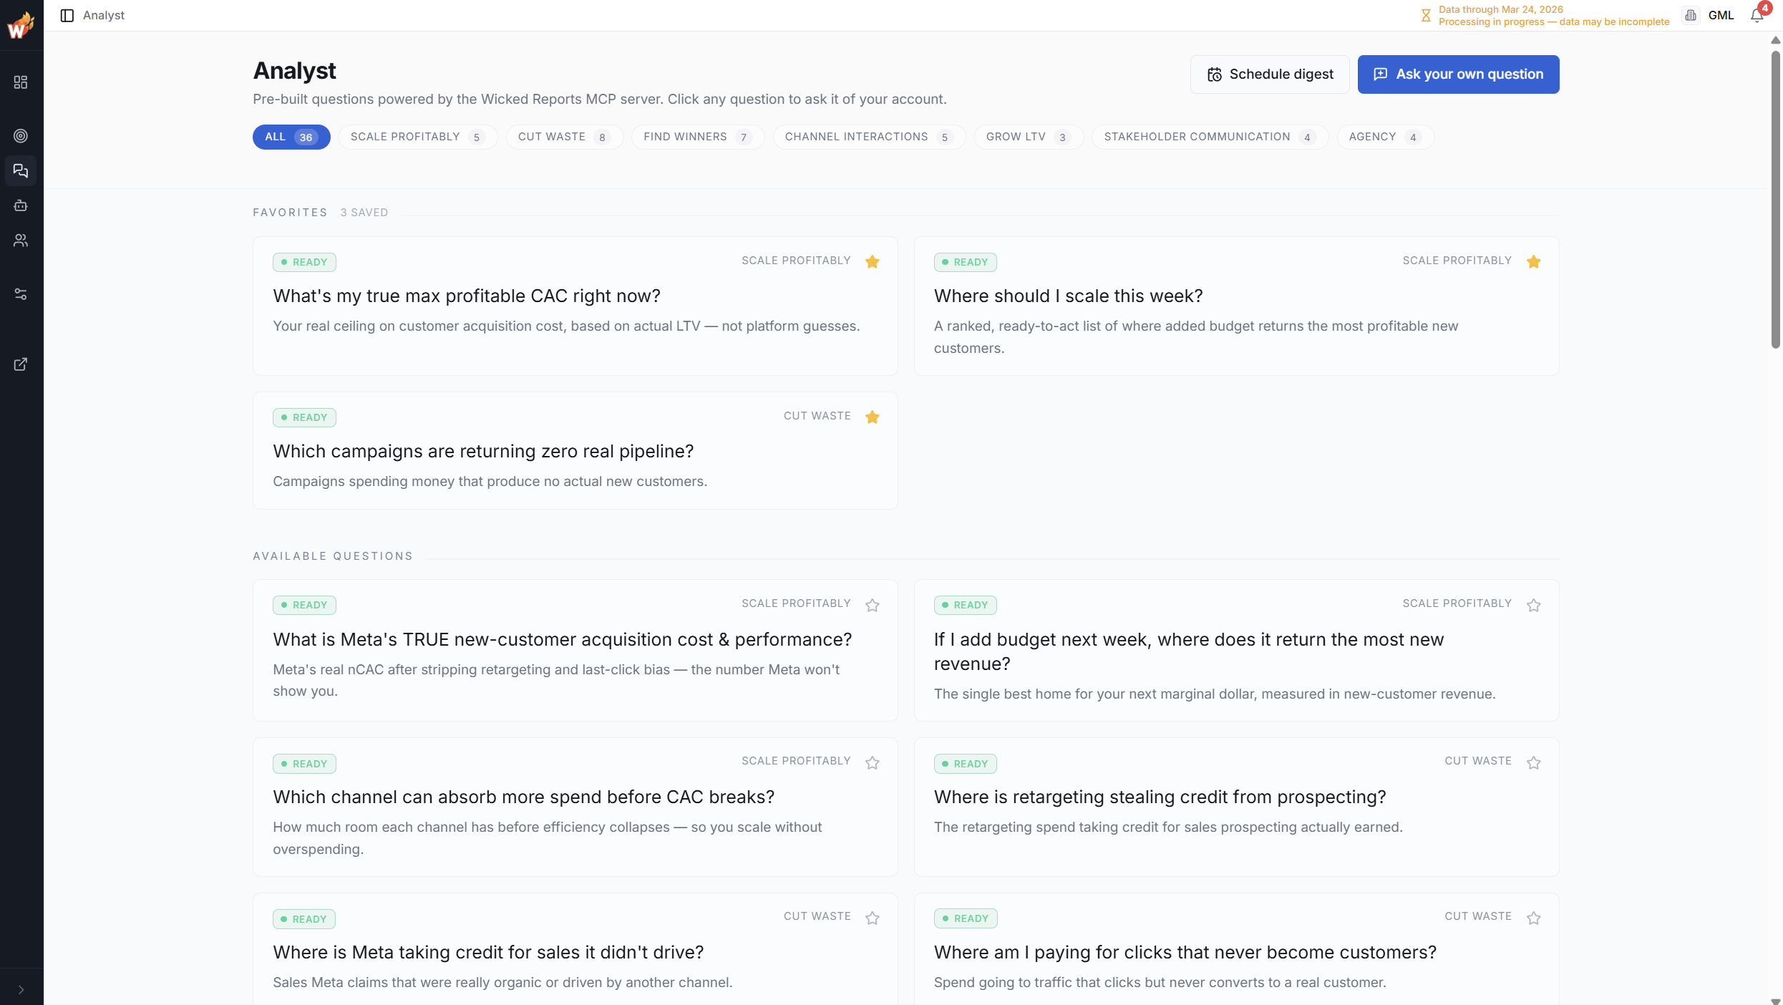Ask 'Which campaigns are returning zero real pipeline?'
The height and width of the screenshot is (1005, 1783).
[575, 451]
